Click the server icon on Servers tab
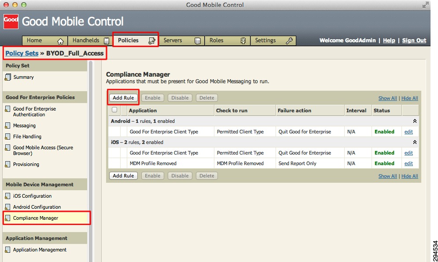 [x=198, y=41]
